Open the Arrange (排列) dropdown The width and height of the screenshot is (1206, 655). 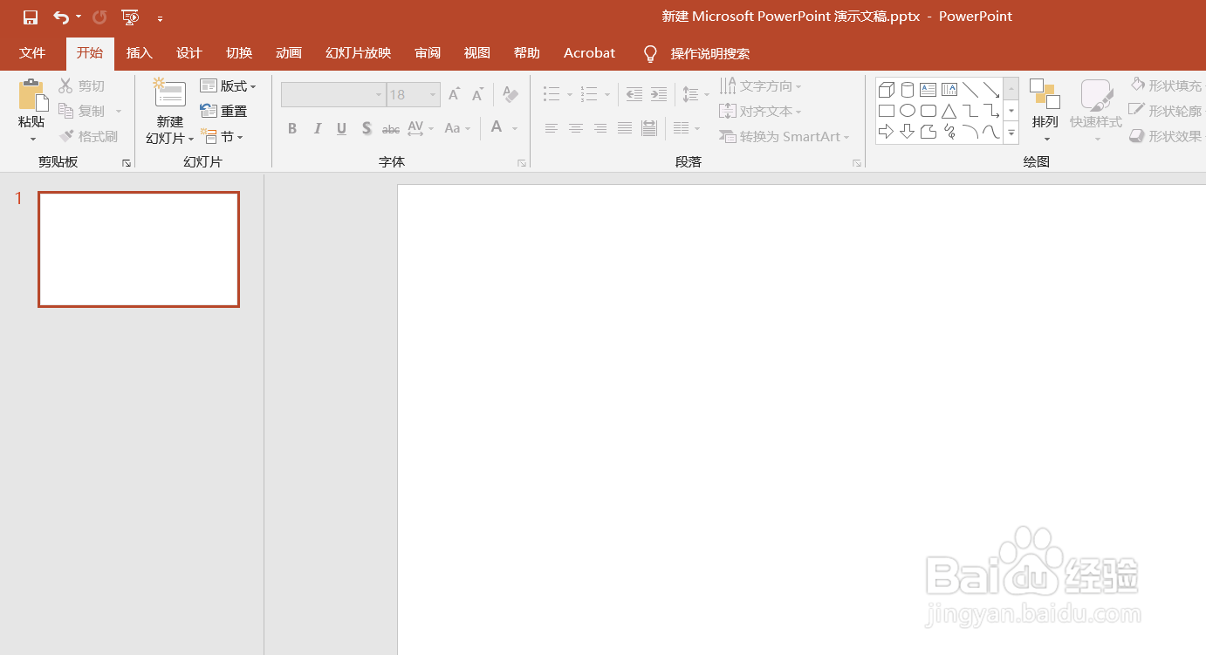1045,111
